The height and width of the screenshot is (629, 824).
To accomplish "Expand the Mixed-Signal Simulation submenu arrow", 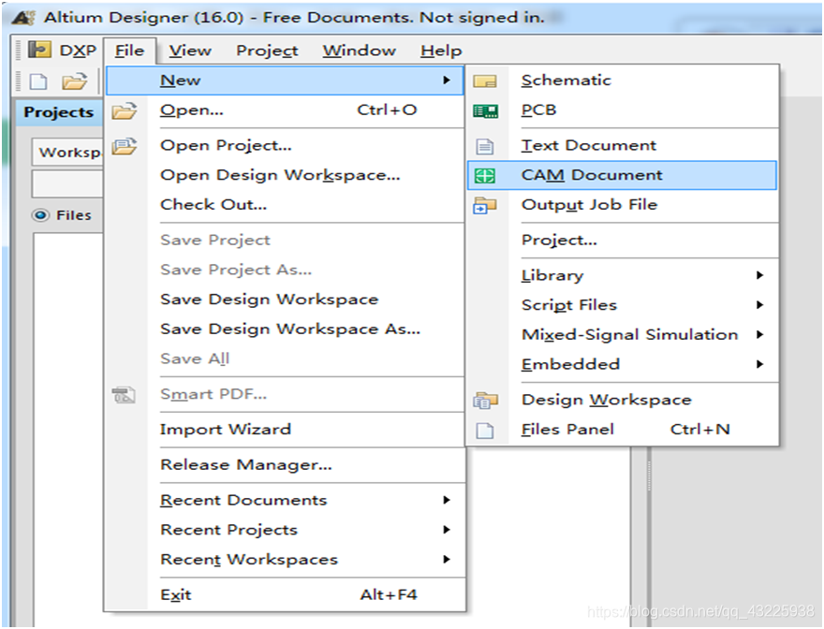I will point(759,334).
